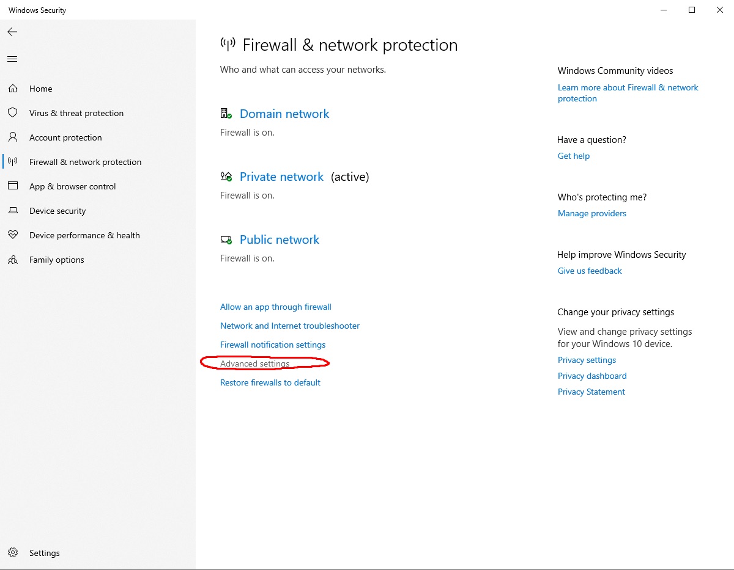Click the back arrow icon
This screenshot has width=734, height=570.
point(12,32)
